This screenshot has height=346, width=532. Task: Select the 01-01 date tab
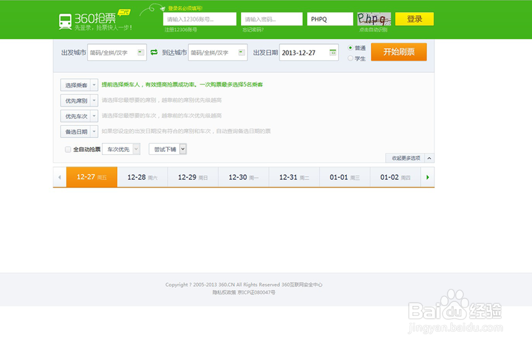pos(345,177)
